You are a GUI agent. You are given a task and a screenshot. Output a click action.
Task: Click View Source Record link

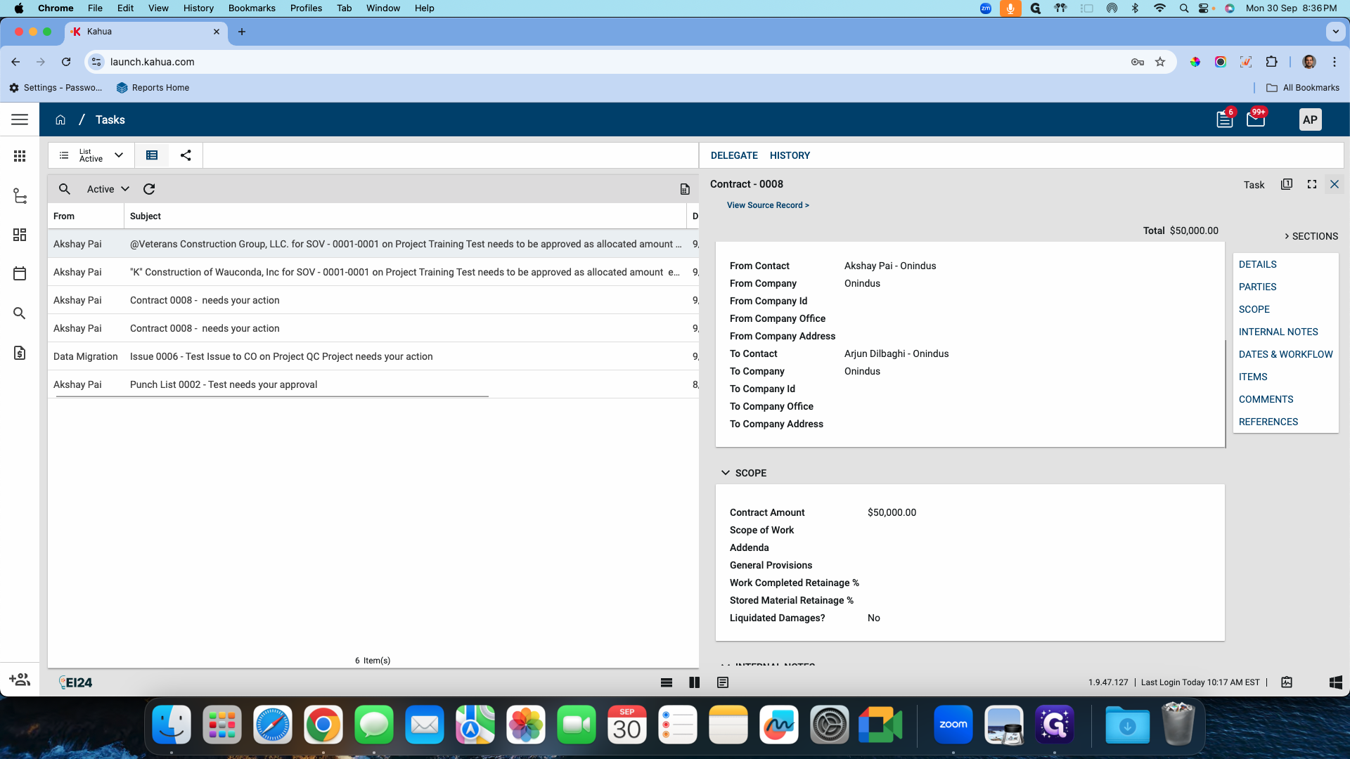768,205
